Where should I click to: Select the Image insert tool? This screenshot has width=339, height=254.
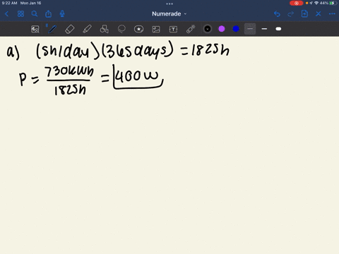(156, 29)
